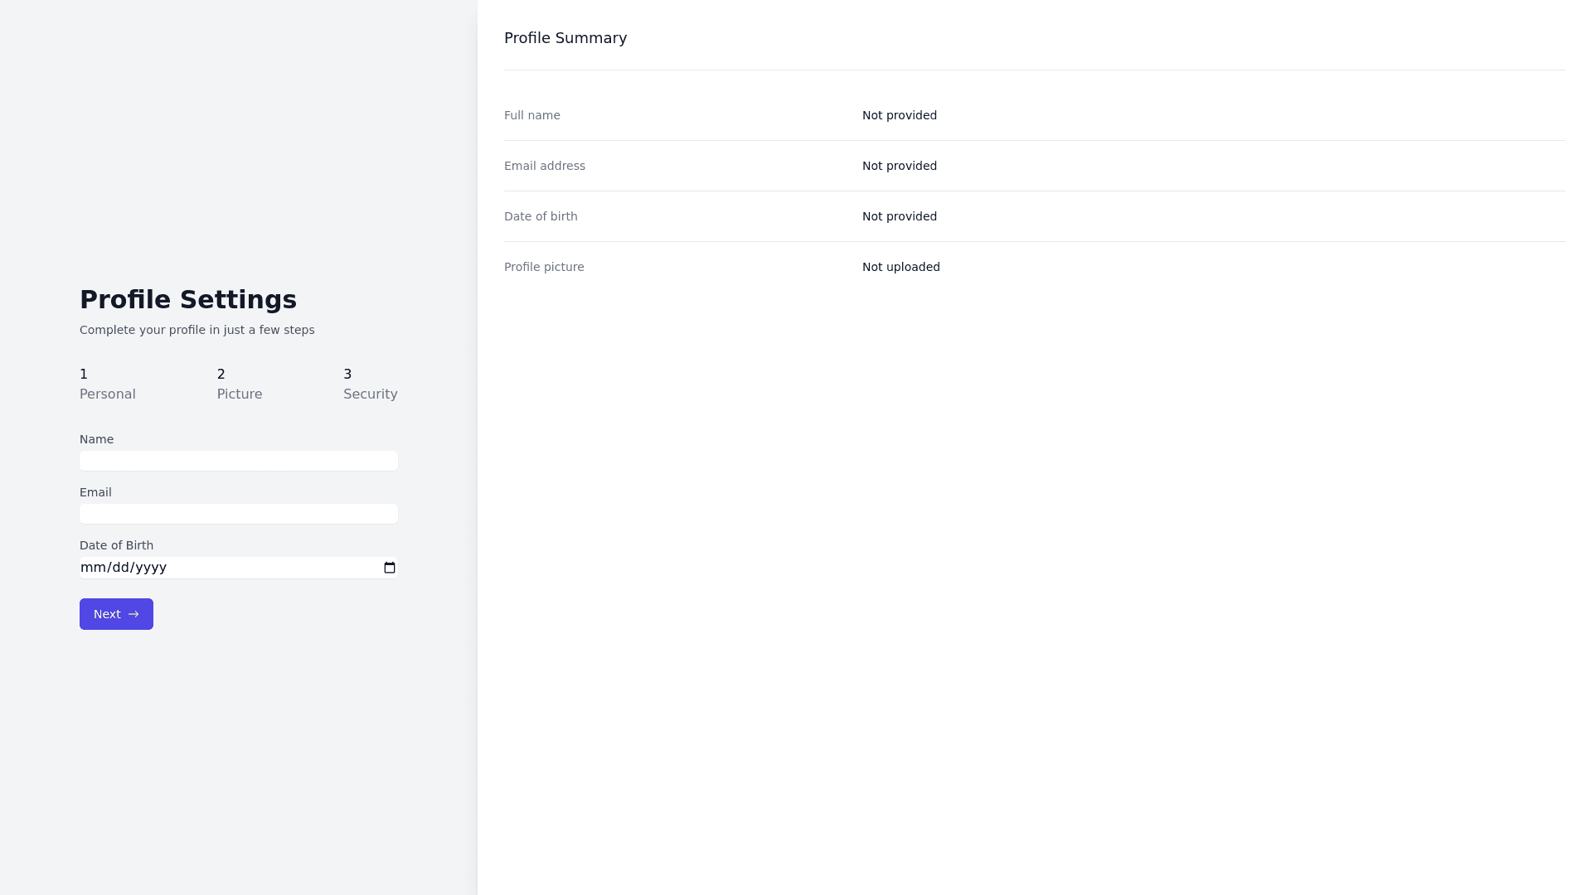
Task: Click the Complete your profile subtitle
Action: [x=197, y=330]
